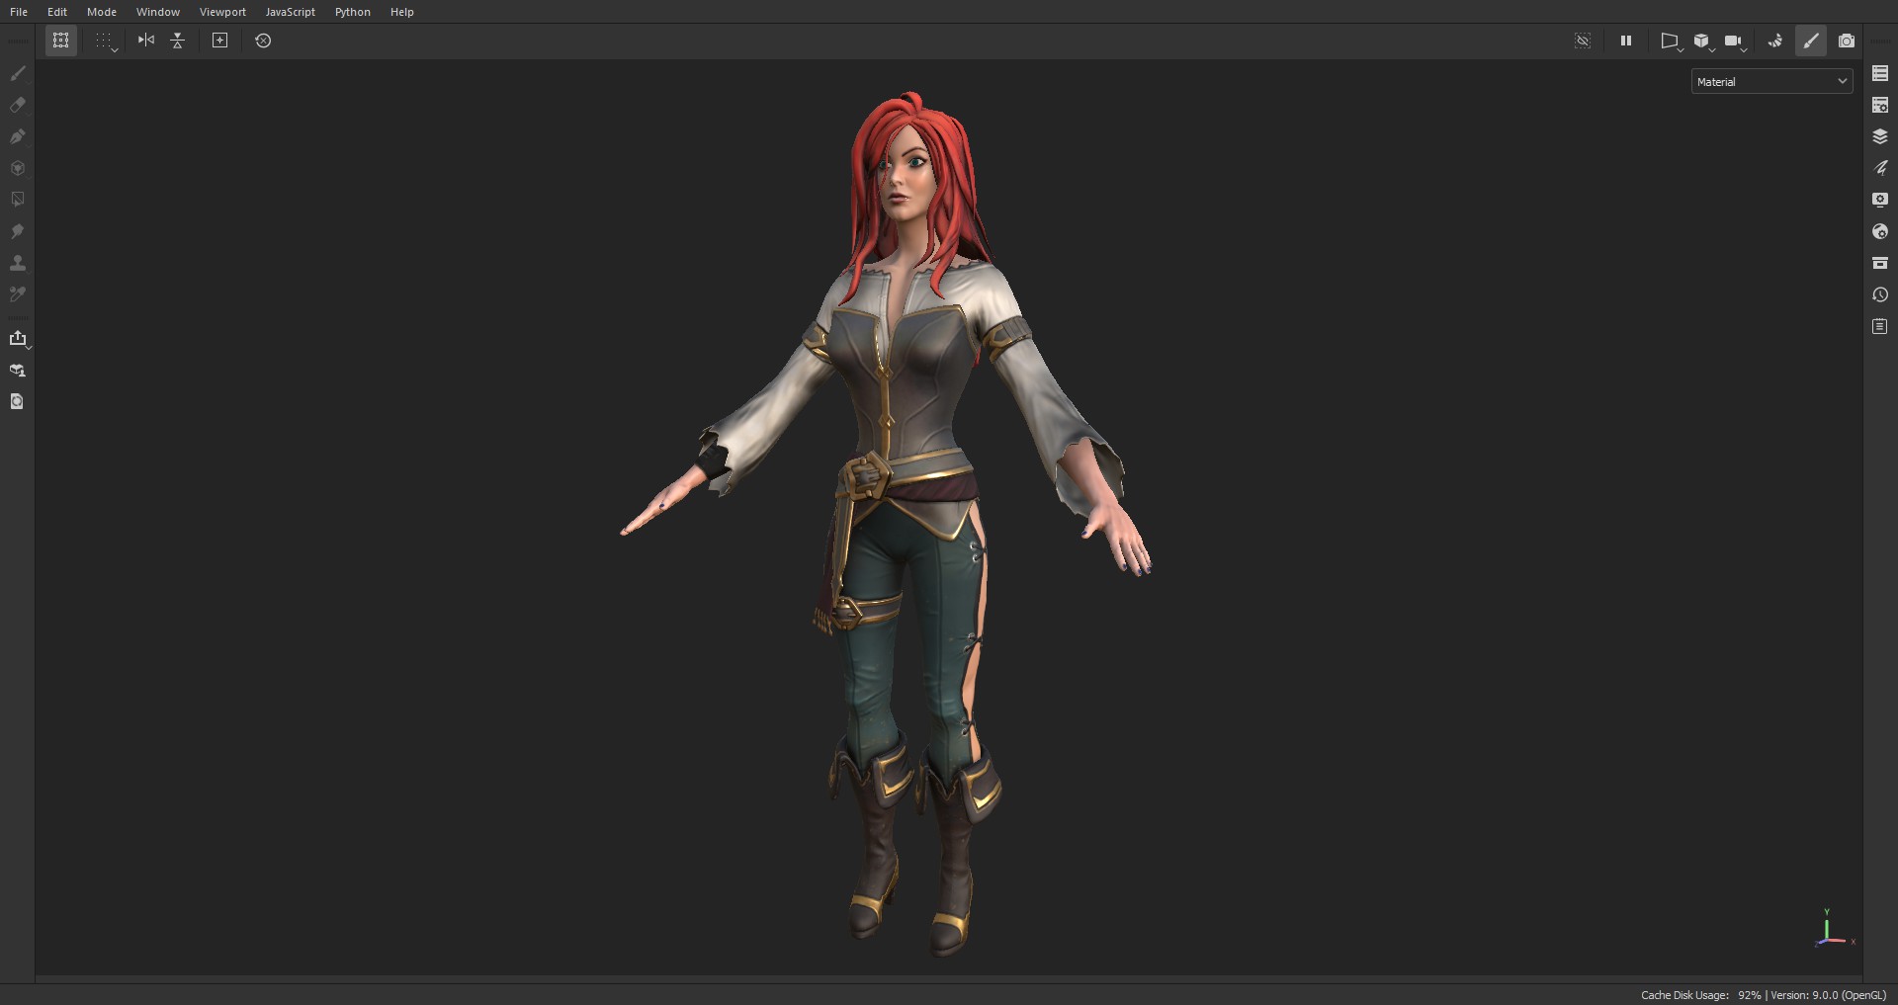Open the Mode menu
The height and width of the screenshot is (1005, 1898).
point(102,12)
